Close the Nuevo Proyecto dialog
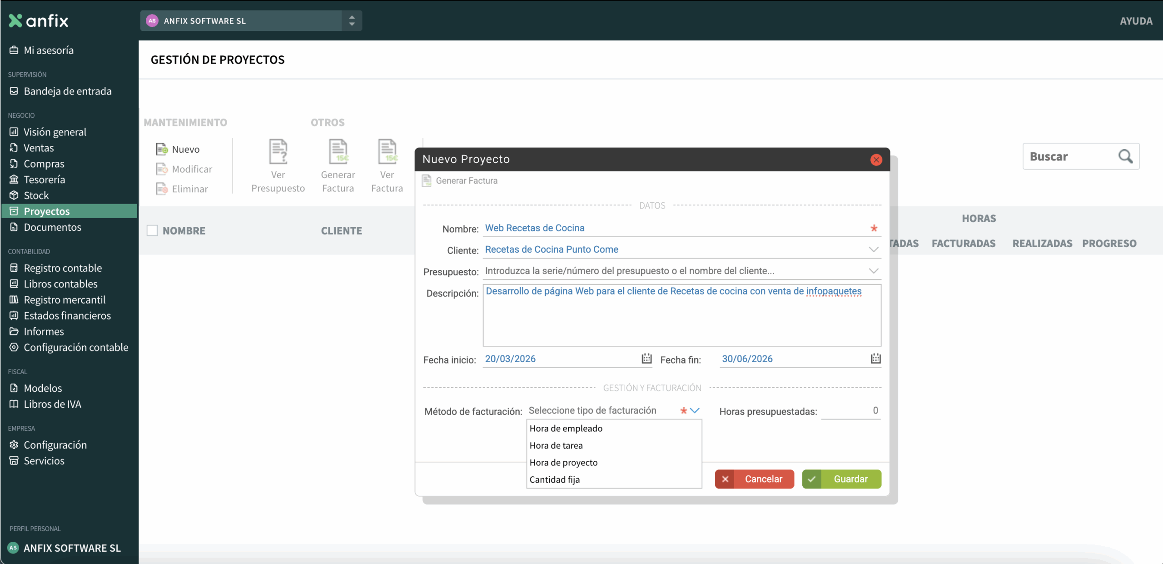Image resolution: width=1163 pixels, height=564 pixels. point(876,160)
